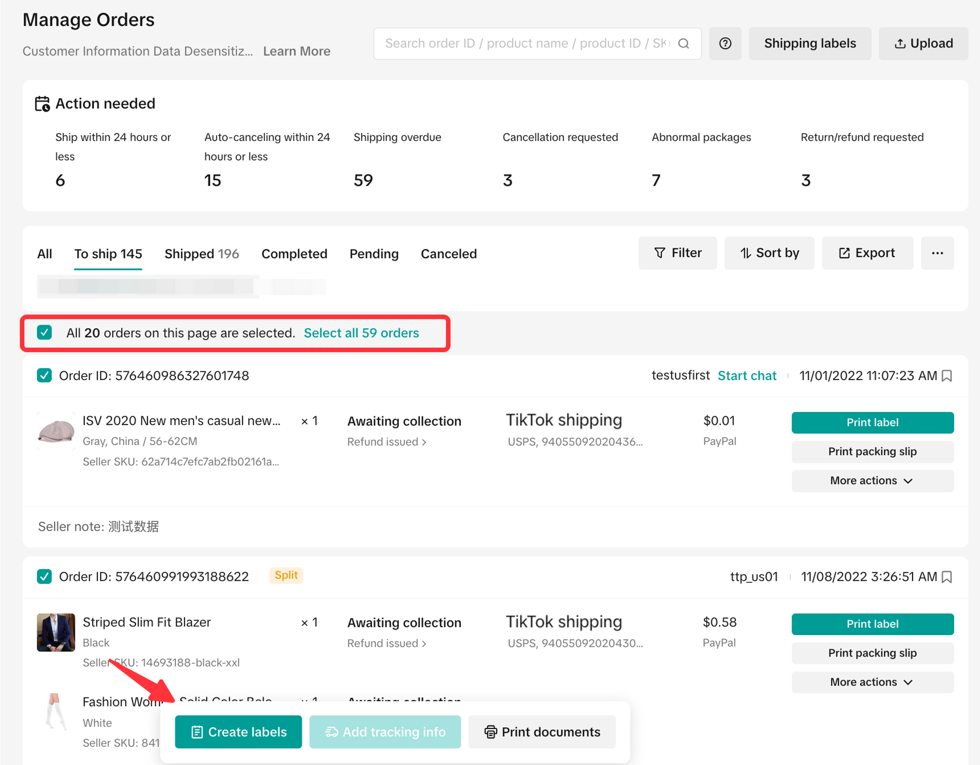Image resolution: width=980 pixels, height=765 pixels.
Task: Click the Export icon button
Action: pos(867,253)
